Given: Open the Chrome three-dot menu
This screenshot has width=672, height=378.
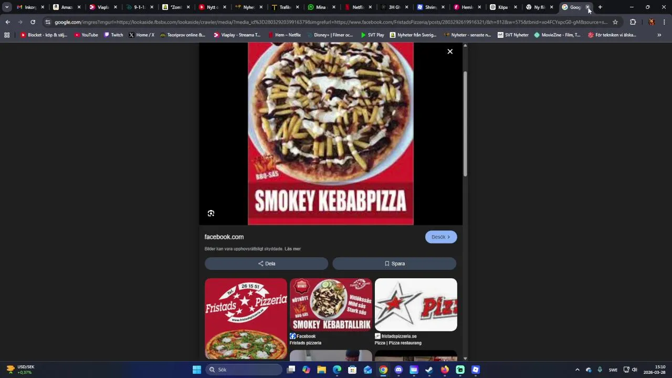Looking at the screenshot, I should (664, 22).
